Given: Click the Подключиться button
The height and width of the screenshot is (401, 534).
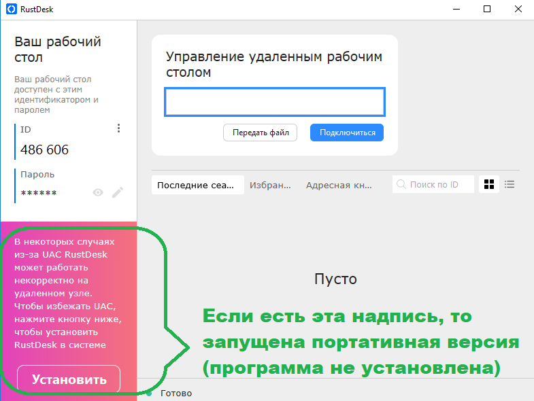Looking at the screenshot, I should pyautogui.click(x=347, y=133).
